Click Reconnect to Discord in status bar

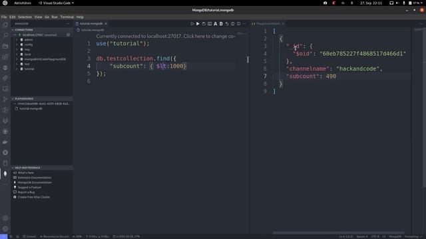tap(54, 236)
